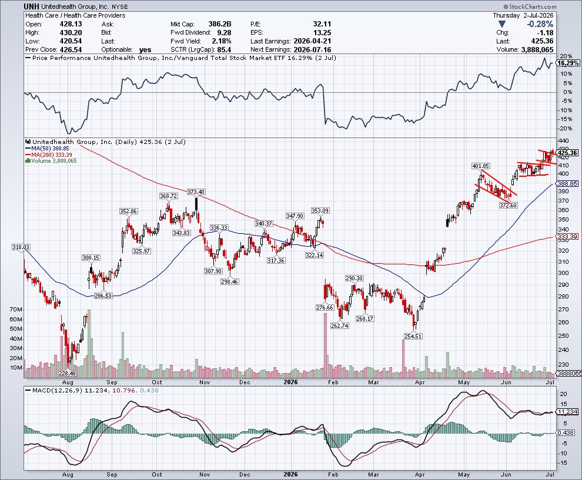The height and width of the screenshot is (480, 582).
Task: Click the 401.85 price label
Action: (x=480, y=166)
